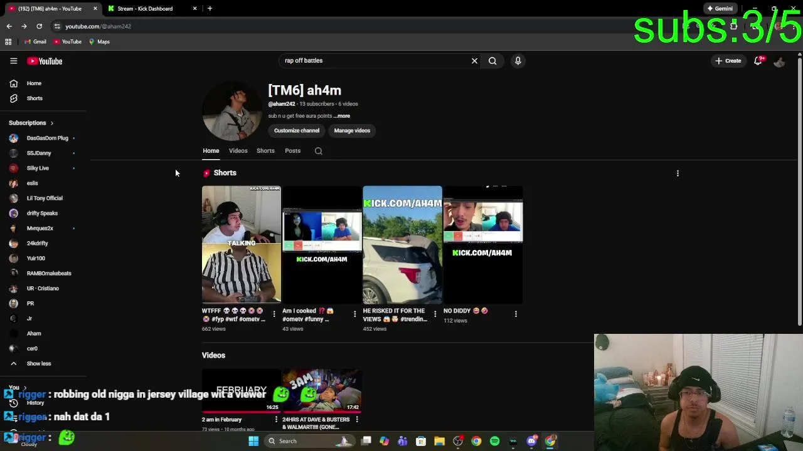Go back with the browser back arrow

point(9,26)
